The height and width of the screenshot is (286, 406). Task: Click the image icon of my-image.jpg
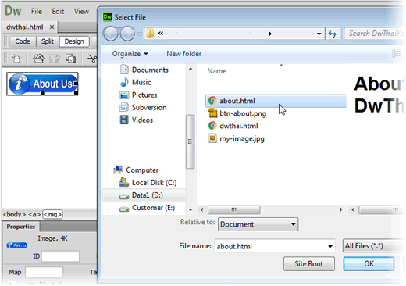[212, 138]
